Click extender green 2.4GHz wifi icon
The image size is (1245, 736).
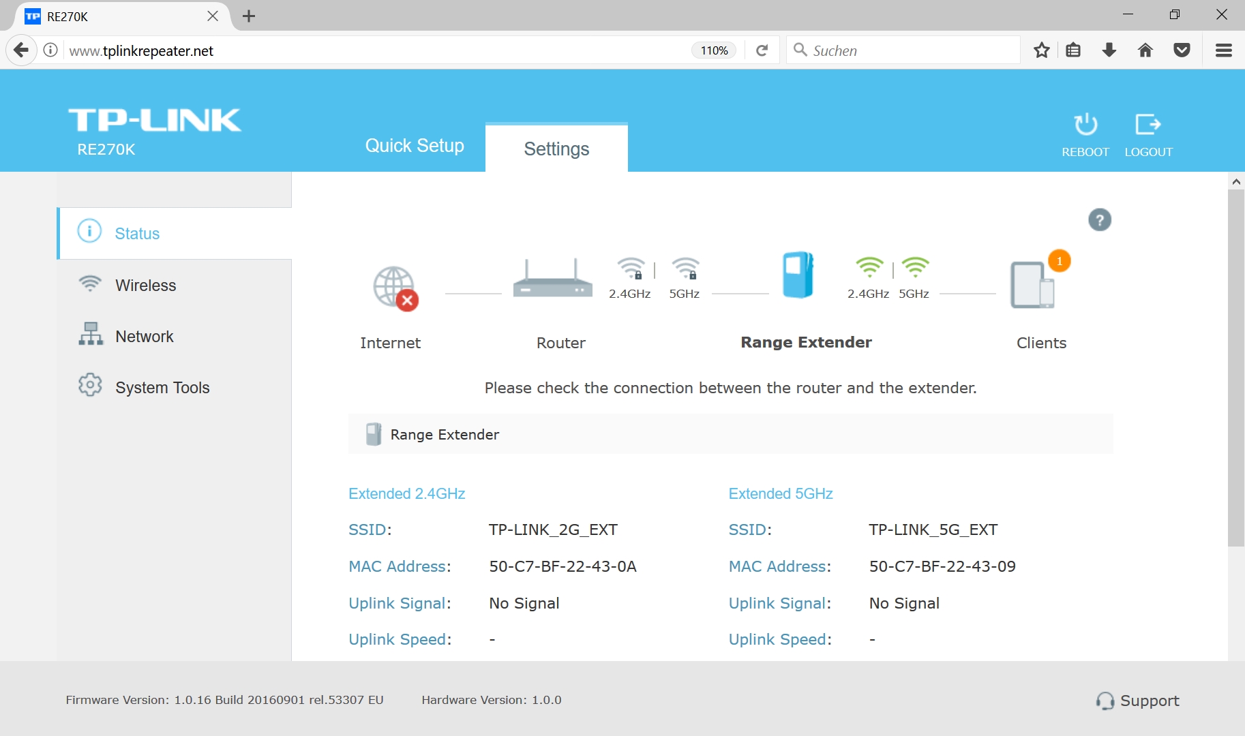(x=870, y=267)
